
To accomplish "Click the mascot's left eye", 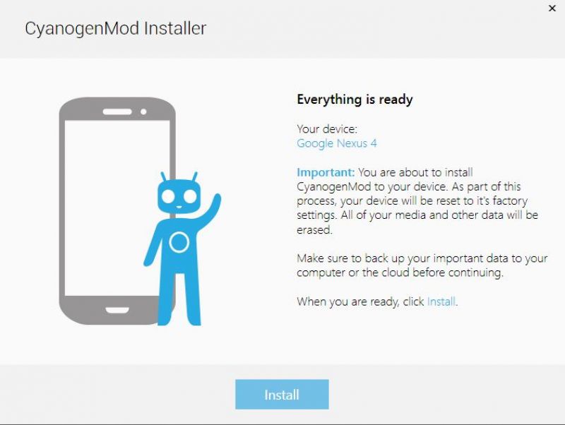I will pyautogui.click(x=168, y=197).
